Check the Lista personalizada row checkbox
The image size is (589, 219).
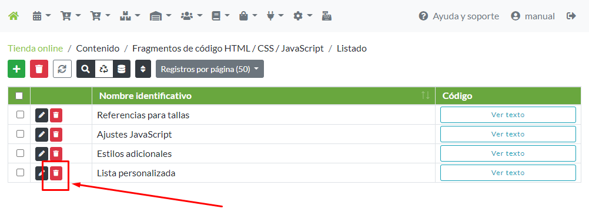pos(21,172)
